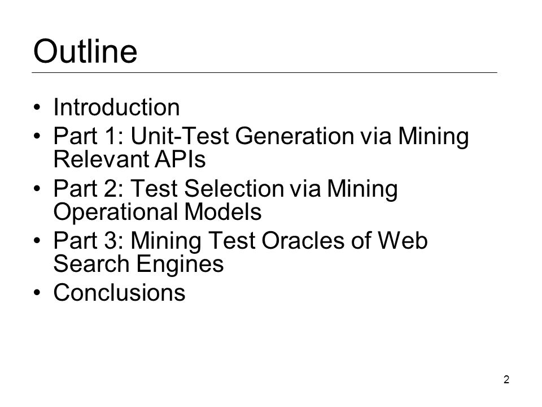Image resolution: width=542 pixels, height=407 pixels.
Task: Click the slide number 2
Action: tap(506, 380)
